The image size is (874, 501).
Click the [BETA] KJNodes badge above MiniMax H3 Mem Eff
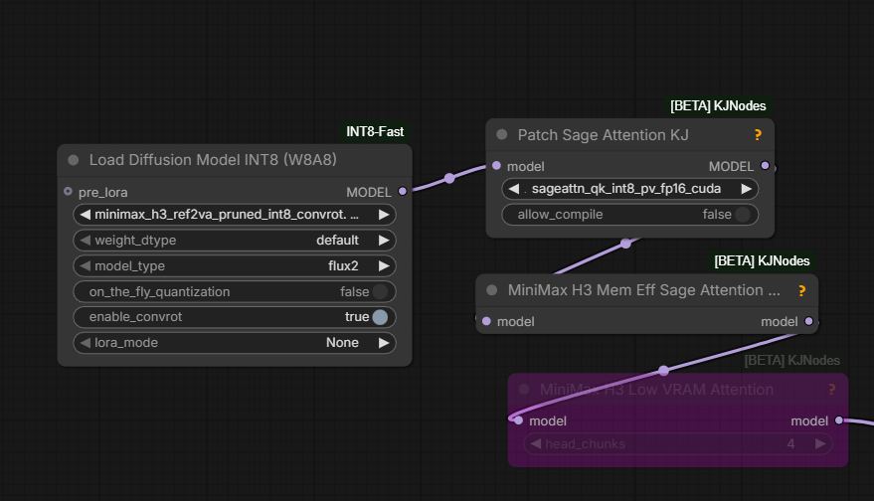click(x=762, y=260)
